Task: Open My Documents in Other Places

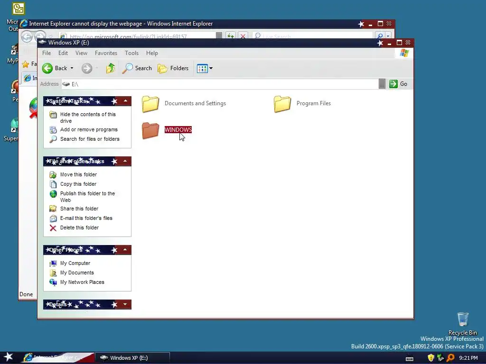Action: (77, 273)
